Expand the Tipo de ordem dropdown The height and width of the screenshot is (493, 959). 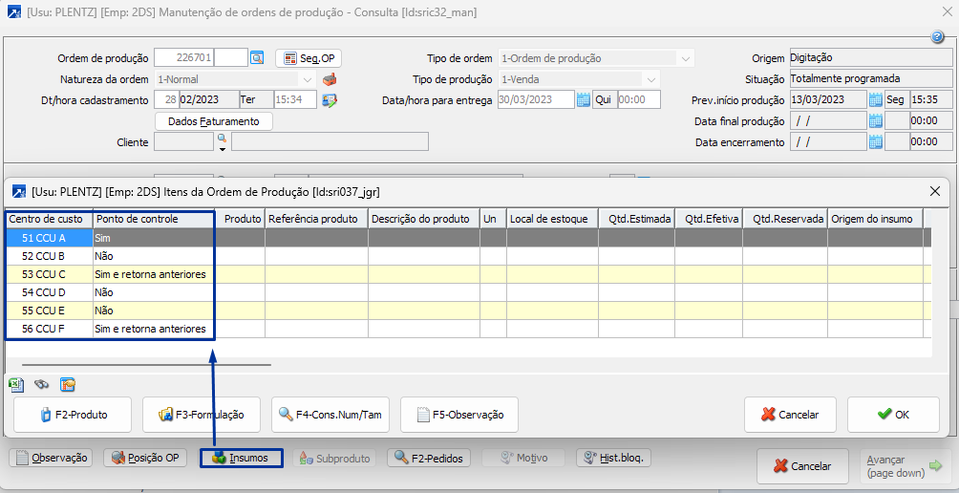pyautogui.click(x=685, y=58)
